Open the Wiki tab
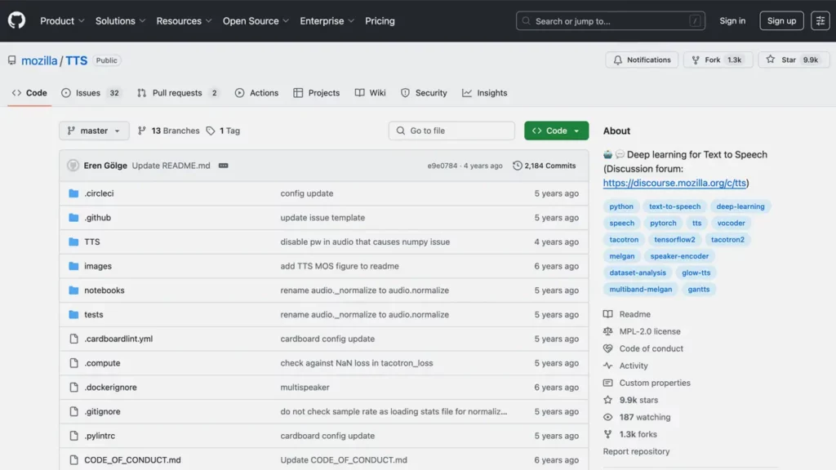836x470 pixels. [370, 93]
